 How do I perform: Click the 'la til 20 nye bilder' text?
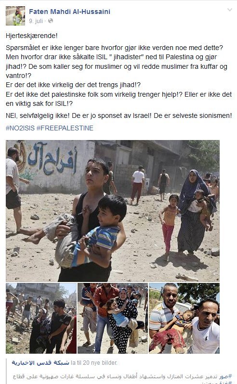[x=94, y=363]
